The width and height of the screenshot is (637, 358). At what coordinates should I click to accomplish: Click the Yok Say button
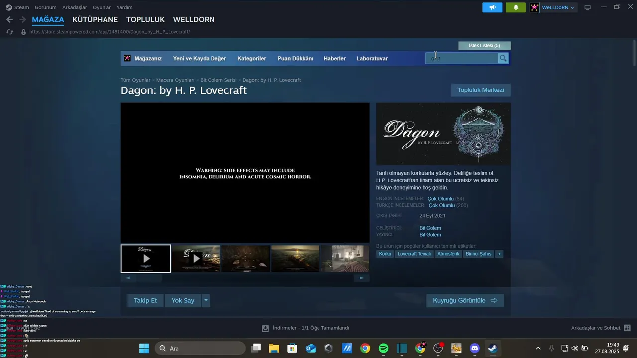(183, 301)
